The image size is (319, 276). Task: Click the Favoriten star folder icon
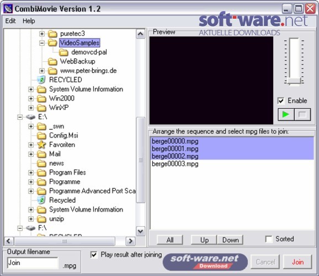(41, 145)
